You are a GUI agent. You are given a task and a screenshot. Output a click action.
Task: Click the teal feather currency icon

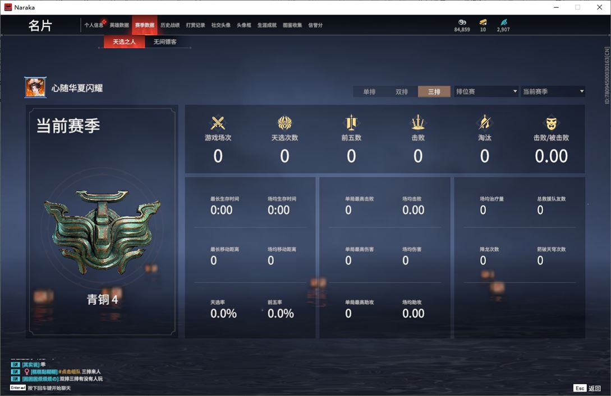click(x=503, y=22)
